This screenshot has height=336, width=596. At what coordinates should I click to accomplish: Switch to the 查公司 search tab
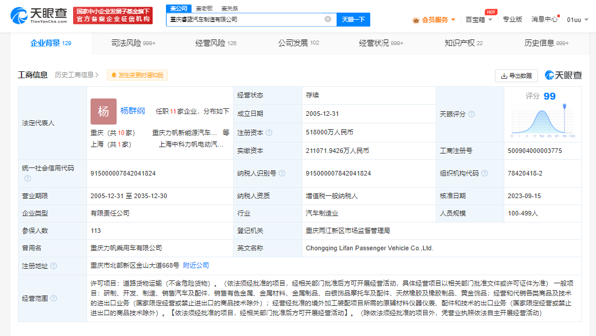coord(178,8)
